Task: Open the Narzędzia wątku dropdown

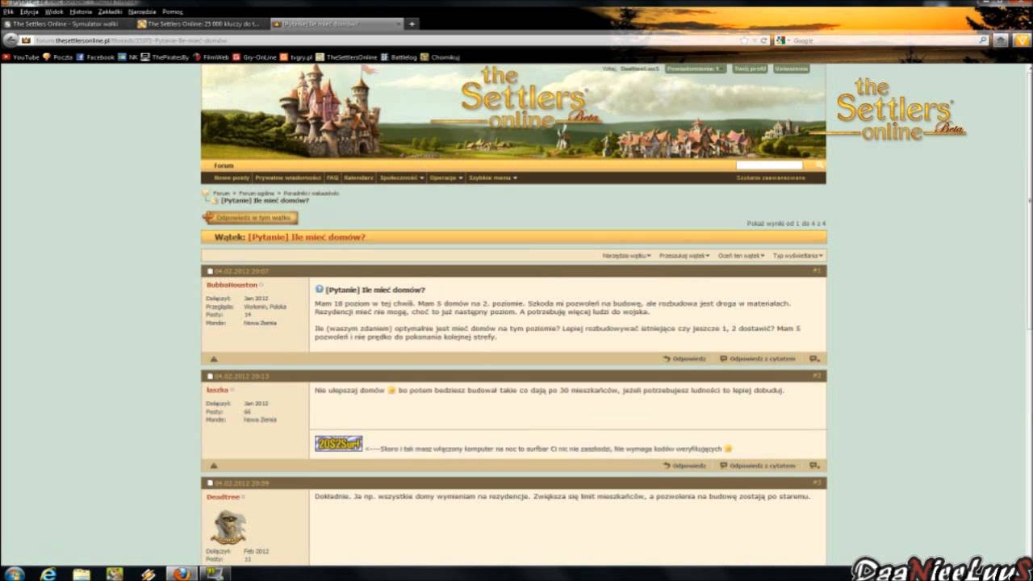Action: [x=626, y=256]
